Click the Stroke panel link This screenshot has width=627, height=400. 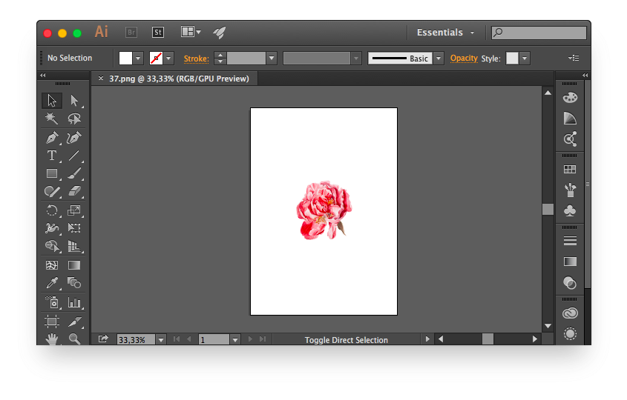tap(196, 59)
